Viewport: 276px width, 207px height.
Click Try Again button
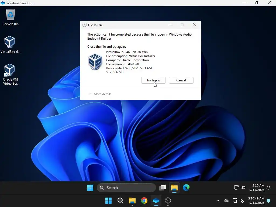click(153, 80)
